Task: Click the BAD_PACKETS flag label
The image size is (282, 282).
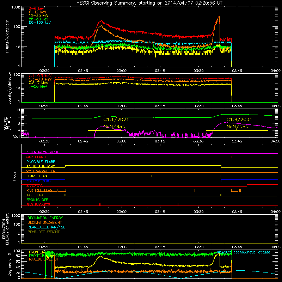Action: pyautogui.click(x=38, y=204)
